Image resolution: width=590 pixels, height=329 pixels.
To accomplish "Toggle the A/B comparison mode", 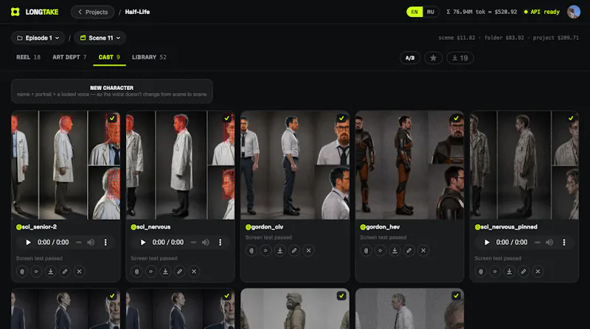I will (410, 58).
